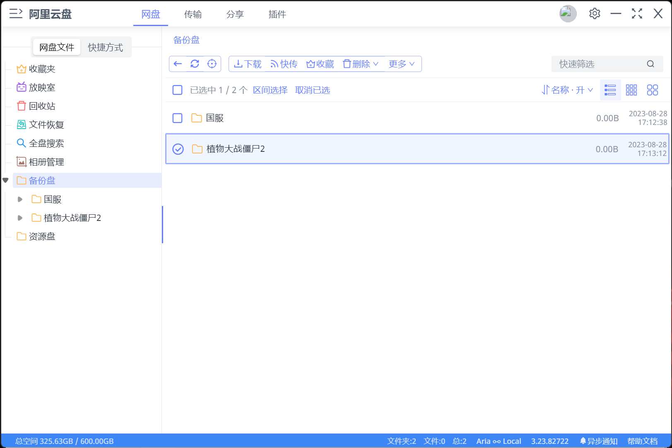Add the selection to favorites with 收藏
The image size is (672, 448).
pyautogui.click(x=320, y=64)
